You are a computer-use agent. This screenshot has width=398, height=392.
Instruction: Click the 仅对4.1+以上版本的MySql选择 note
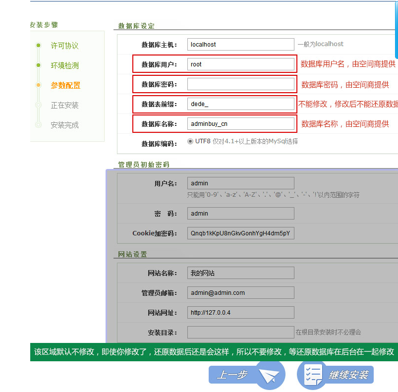tap(255, 141)
